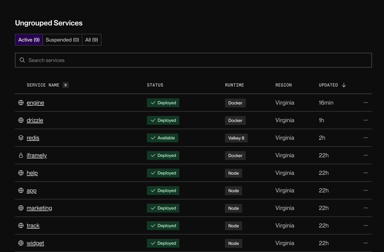Click the Docker runtime tag for drizzle
Screen dimensions: 384x252
coord(235,120)
